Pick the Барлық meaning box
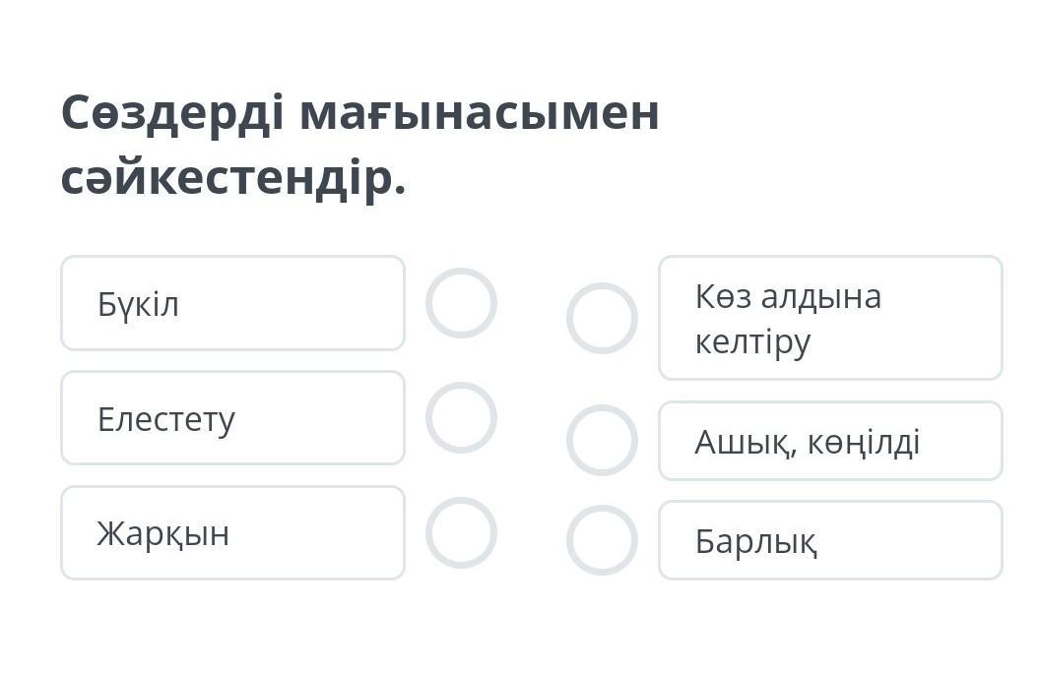 pos(830,540)
